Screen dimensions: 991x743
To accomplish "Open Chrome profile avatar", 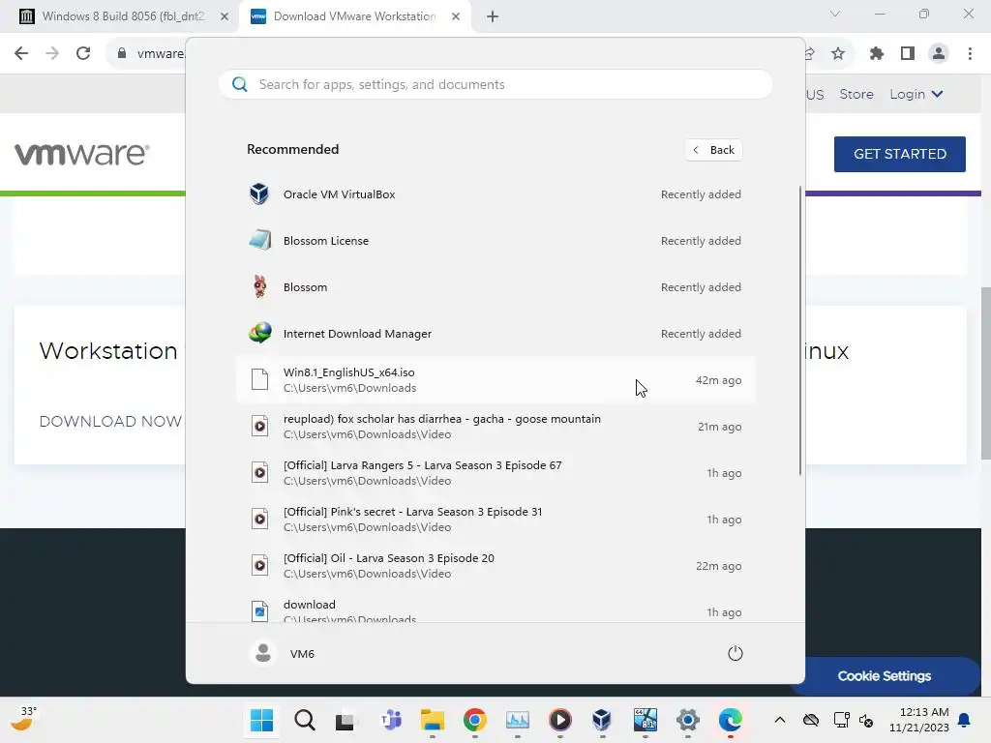I will (939, 53).
